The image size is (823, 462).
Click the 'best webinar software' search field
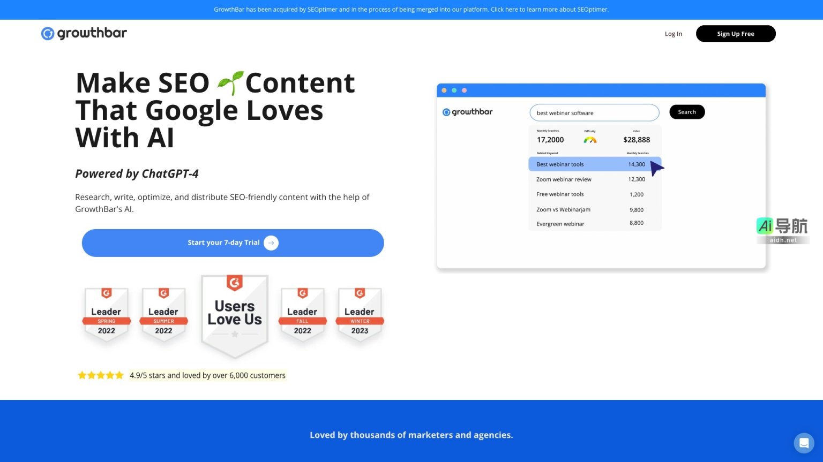coord(594,113)
